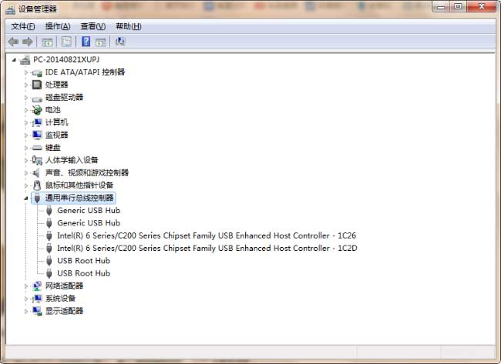Expand the 显示适配器 tree node
501x364 pixels.
[x=26, y=312]
